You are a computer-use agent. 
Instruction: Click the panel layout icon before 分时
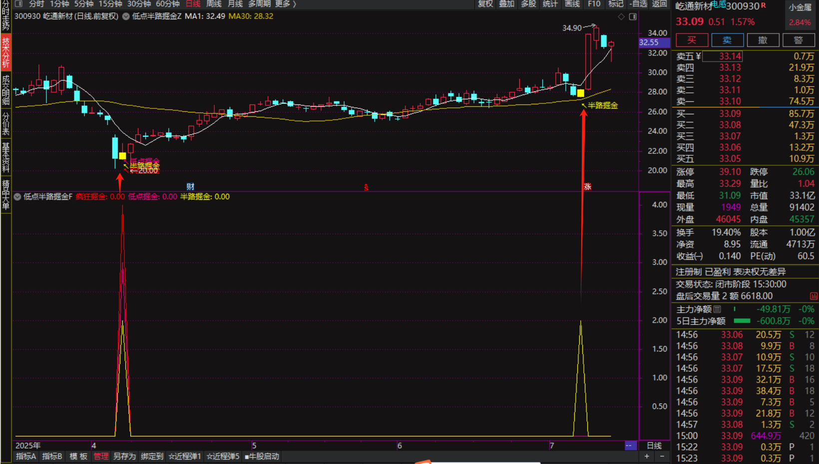18,3
